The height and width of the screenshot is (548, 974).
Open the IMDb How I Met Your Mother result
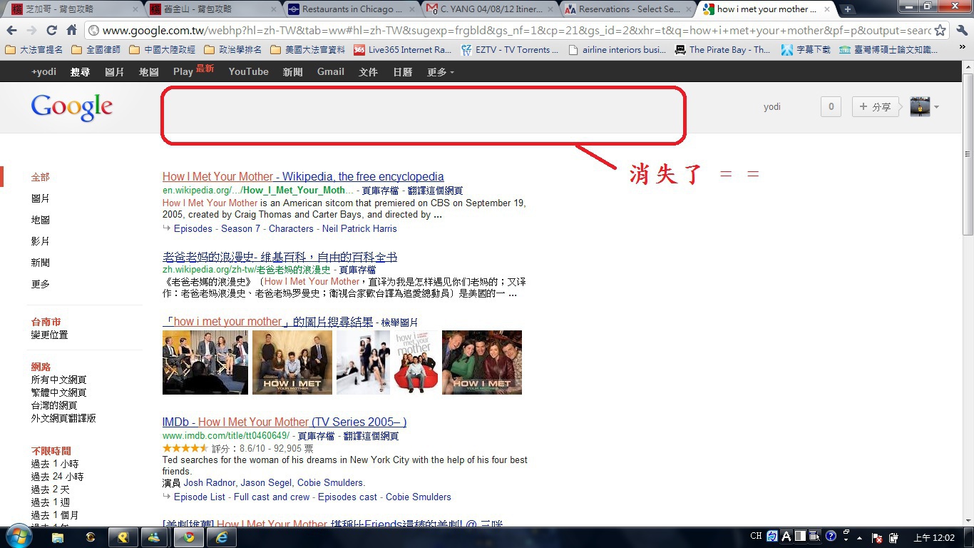284,422
